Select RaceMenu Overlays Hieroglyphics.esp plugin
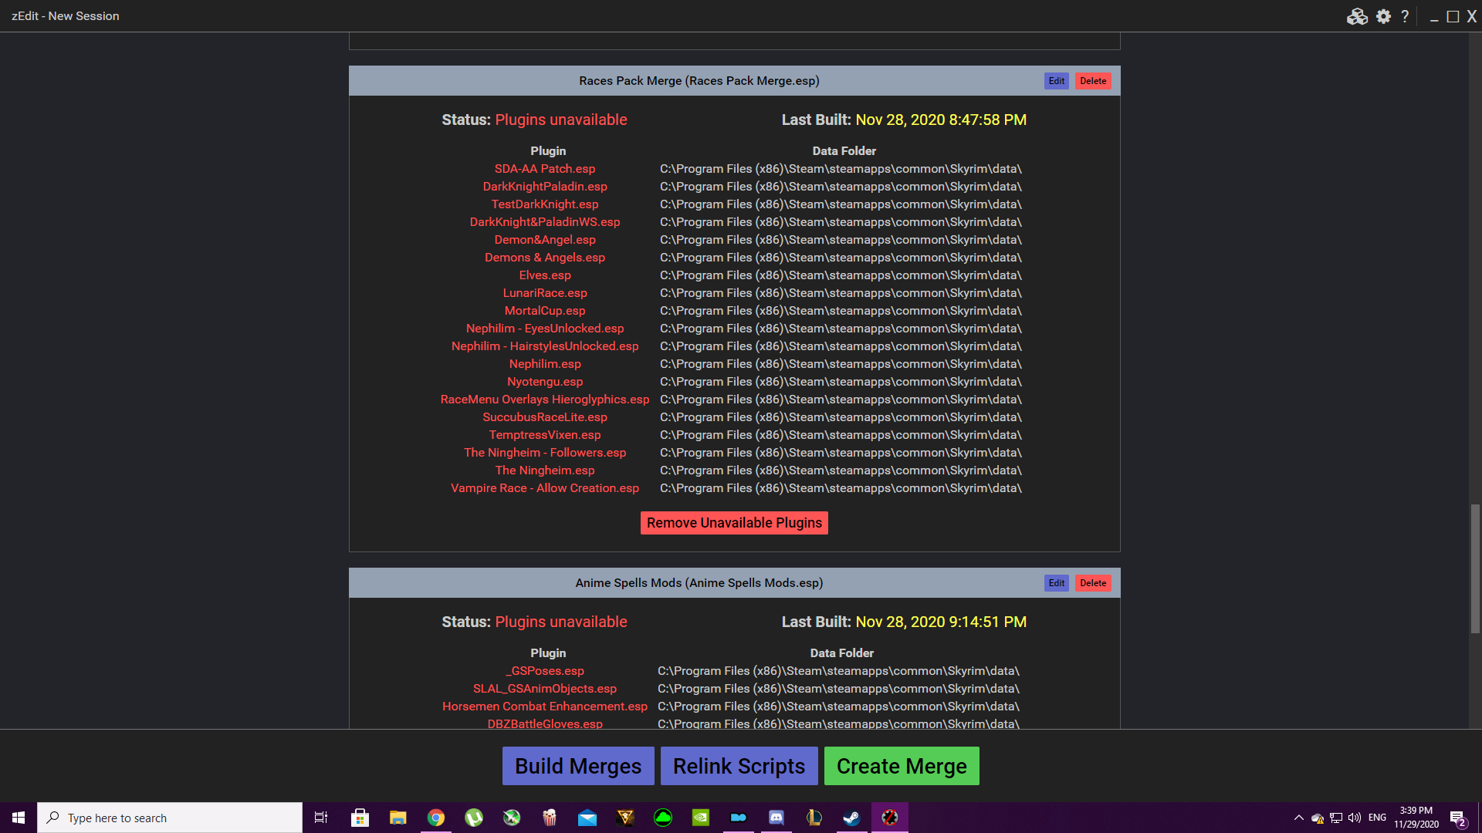 coord(545,400)
